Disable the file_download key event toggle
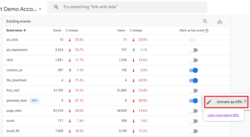The height and width of the screenshot is (137, 250). pos(193,80)
